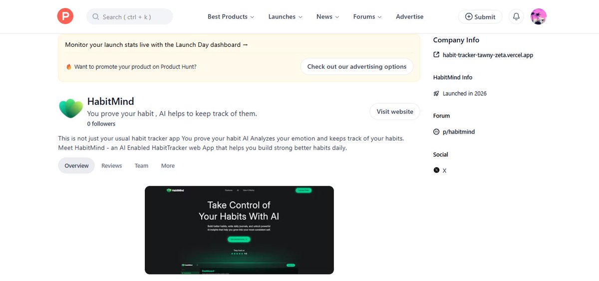This screenshot has height=281, width=599.
Task: Expand the News dropdown
Action: (x=327, y=16)
